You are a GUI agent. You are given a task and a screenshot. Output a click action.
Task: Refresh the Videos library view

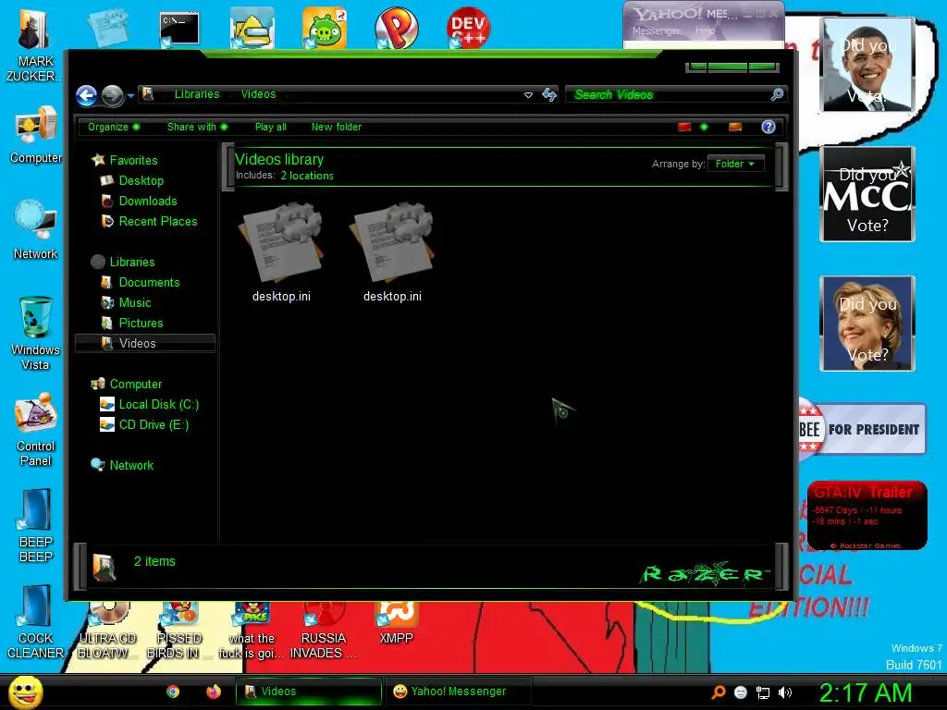549,94
